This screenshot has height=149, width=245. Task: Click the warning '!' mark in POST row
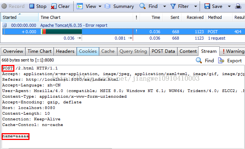coord(136,31)
